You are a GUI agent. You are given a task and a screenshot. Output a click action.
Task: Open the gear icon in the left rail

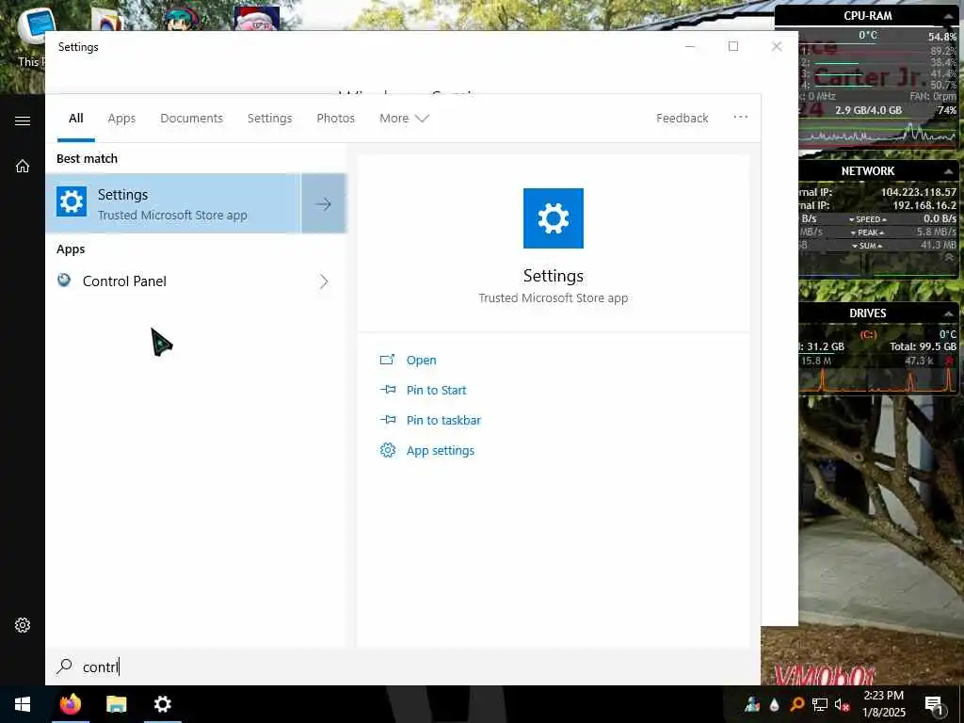coord(23,625)
